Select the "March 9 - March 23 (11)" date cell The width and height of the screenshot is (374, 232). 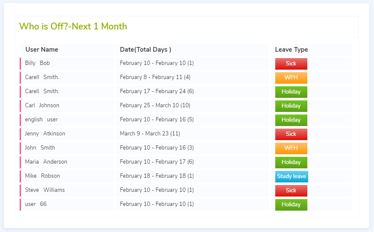[x=150, y=134]
